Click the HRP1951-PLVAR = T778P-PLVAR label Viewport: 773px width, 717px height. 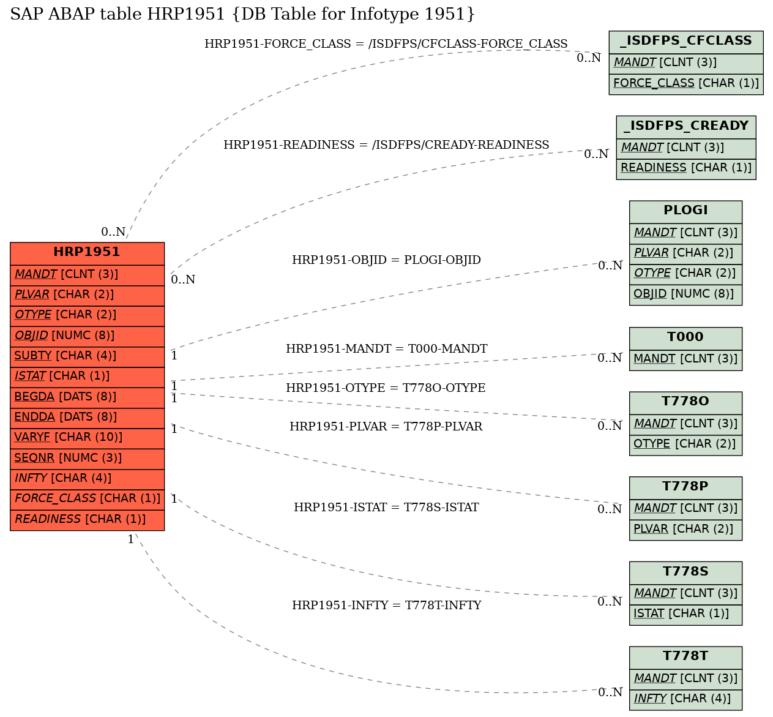386,427
